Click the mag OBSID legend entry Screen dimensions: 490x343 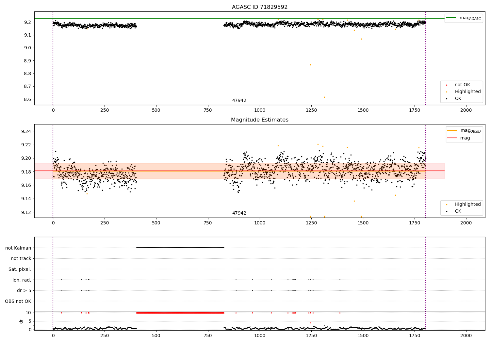464,131
